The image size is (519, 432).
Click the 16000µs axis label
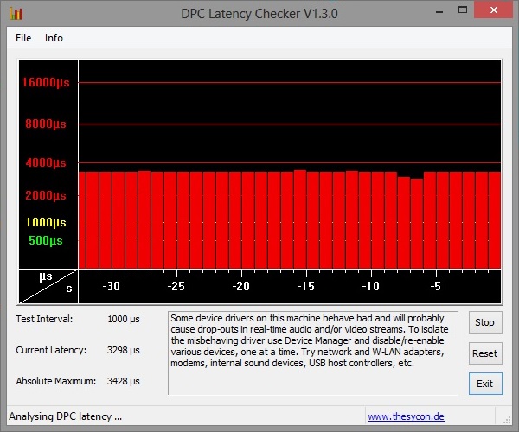point(46,82)
